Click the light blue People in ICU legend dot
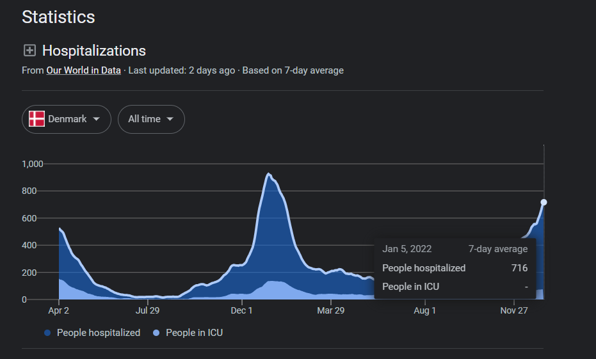 tap(157, 333)
